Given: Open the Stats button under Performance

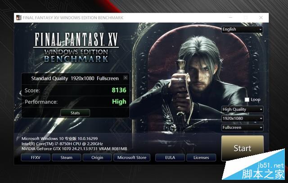Looking at the screenshot, I should coord(75,113).
